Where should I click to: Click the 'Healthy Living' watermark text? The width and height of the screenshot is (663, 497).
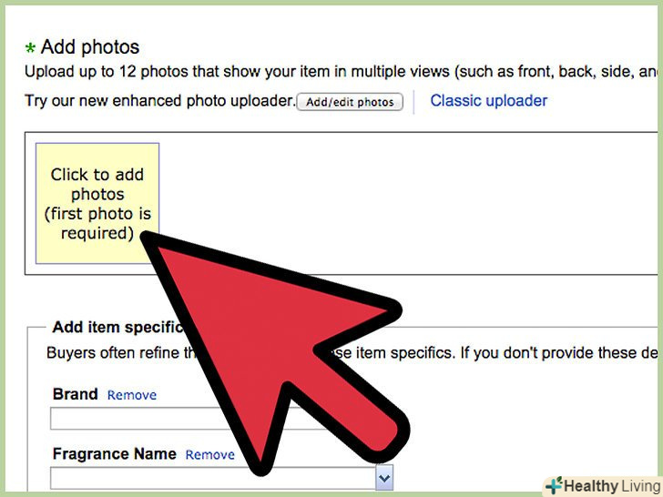coord(611,485)
